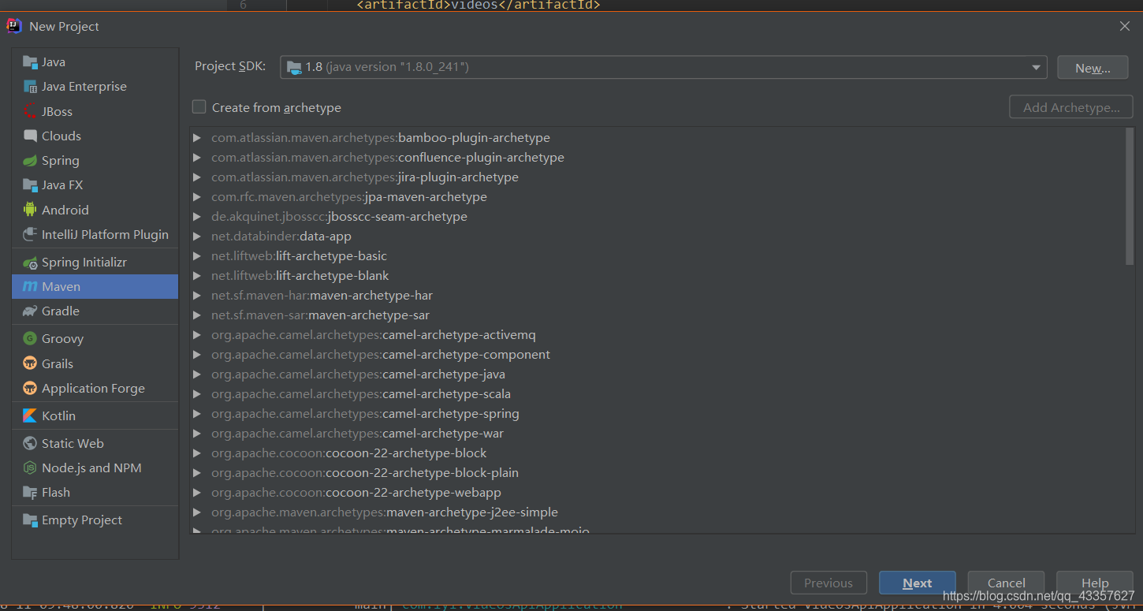Click the Groovy icon
The width and height of the screenshot is (1143, 611).
tap(30, 339)
